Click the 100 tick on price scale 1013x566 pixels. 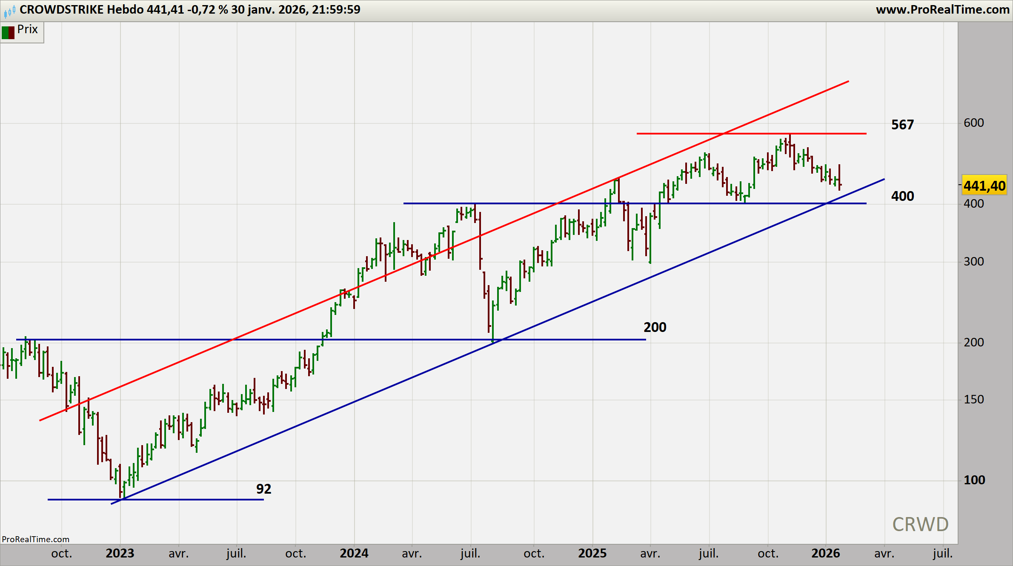(x=974, y=480)
